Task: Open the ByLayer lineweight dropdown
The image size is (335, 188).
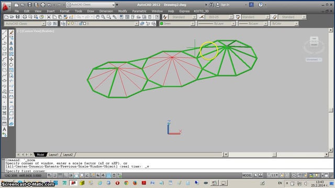Action: click(x=265, y=23)
